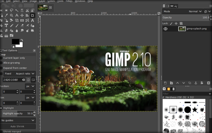Select the Cage Transform tool
Image resolution: width=212 pixels, height=133 pixels.
tap(27, 20)
